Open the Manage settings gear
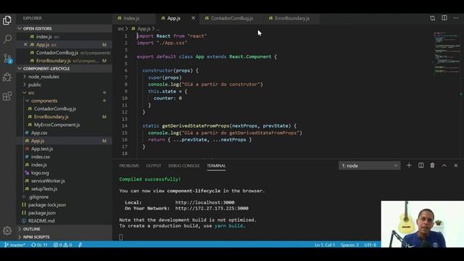 (7, 231)
